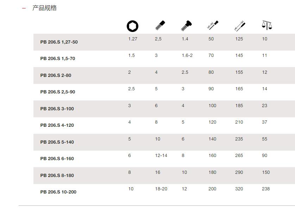Click the set screw column icon
295x210 pixels.
(x=160, y=26)
